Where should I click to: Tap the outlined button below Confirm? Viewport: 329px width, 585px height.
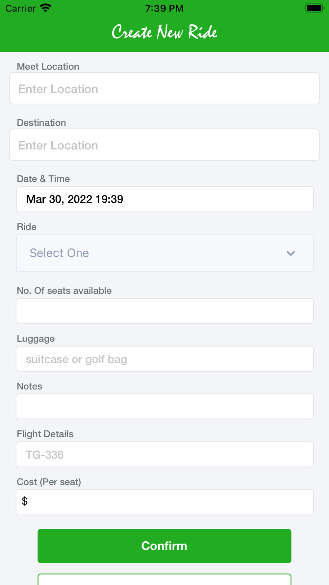coord(164,579)
